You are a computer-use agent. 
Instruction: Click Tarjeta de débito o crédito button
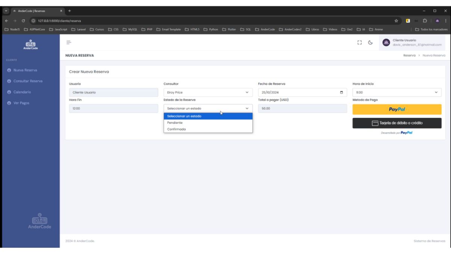click(397, 123)
